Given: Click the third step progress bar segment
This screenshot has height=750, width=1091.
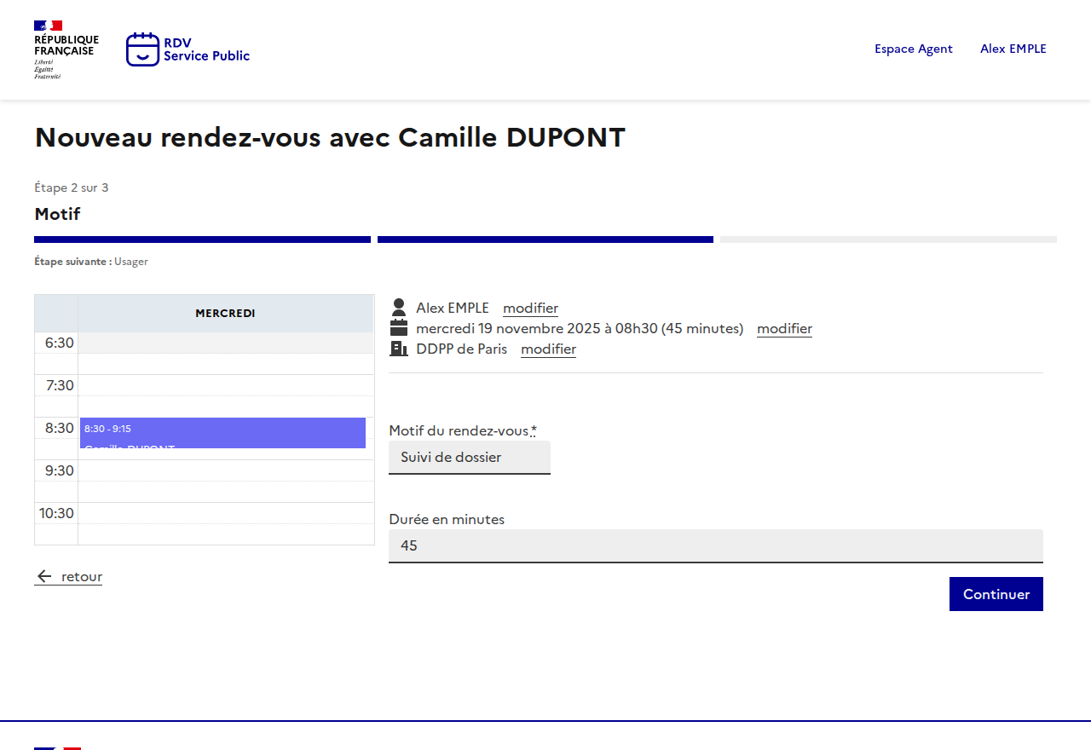Looking at the screenshot, I should 888,239.
